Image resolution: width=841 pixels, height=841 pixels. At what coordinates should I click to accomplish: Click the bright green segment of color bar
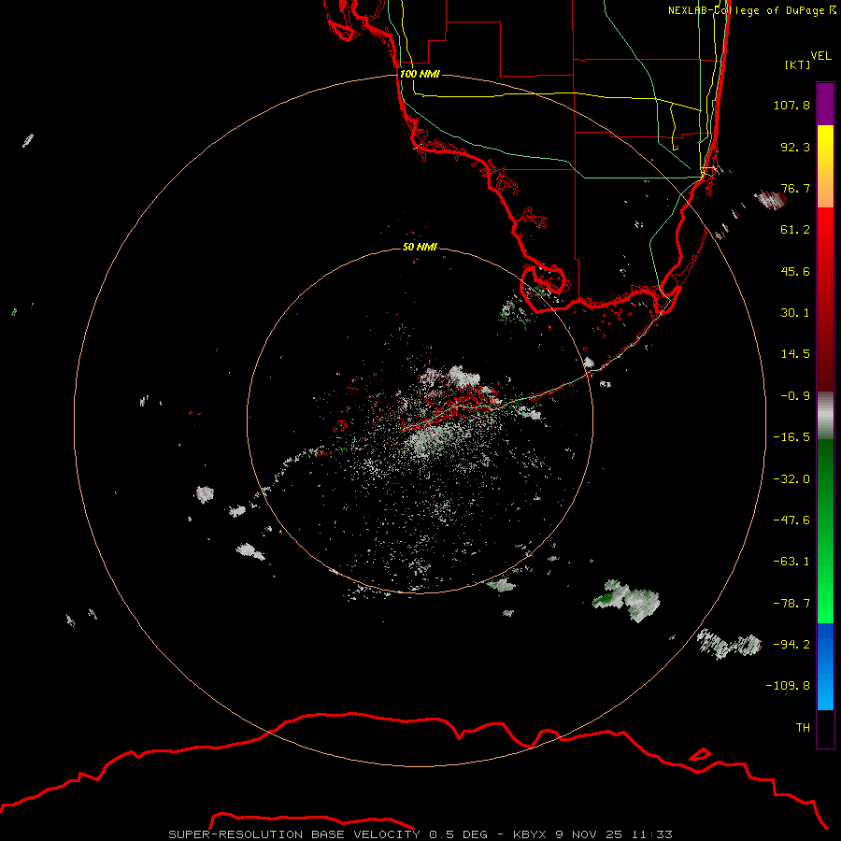[x=825, y=585]
